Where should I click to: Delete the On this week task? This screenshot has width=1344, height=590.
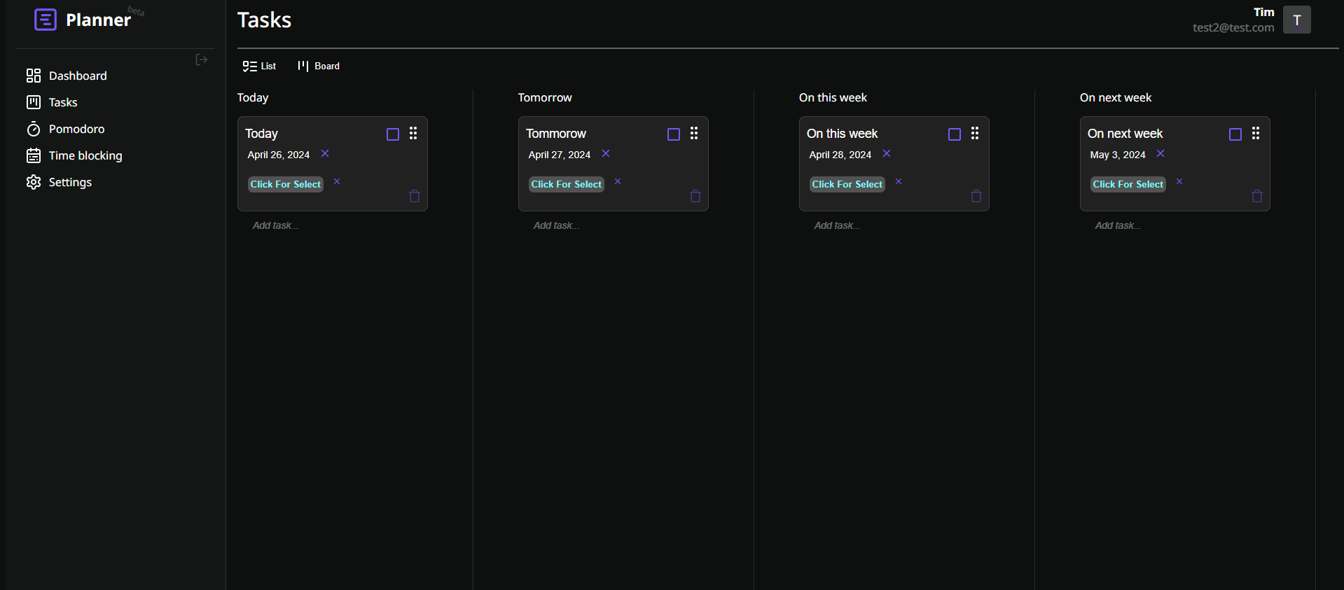click(976, 196)
